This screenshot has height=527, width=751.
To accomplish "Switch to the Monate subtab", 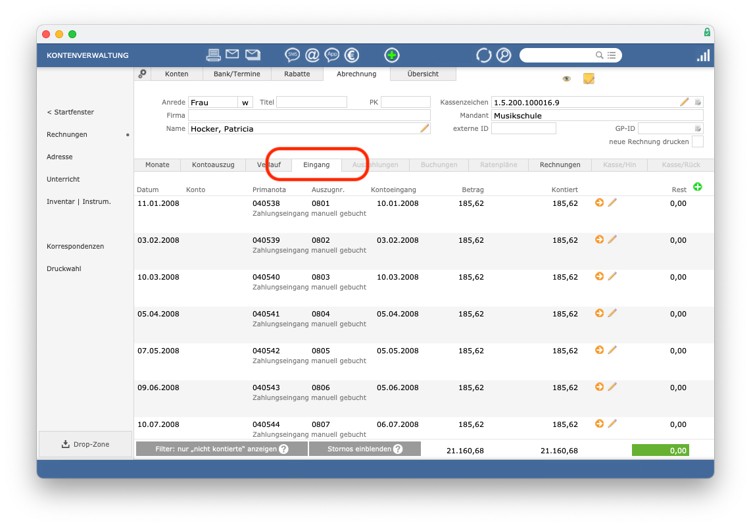I will 158,164.
